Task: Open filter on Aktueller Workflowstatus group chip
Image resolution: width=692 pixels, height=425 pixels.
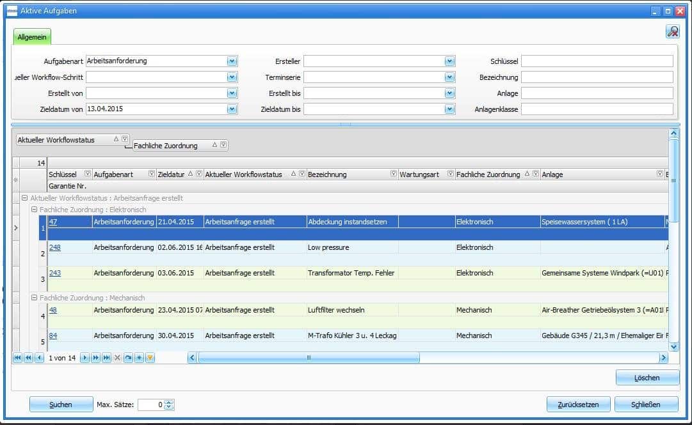Action: coord(125,139)
